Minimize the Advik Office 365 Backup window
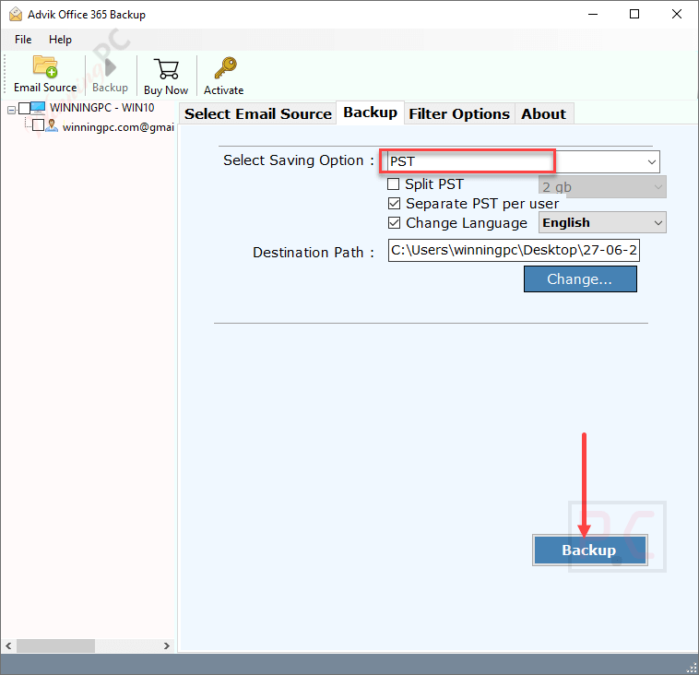The width and height of the screenshot is (699, 675). tap(592, 14)
